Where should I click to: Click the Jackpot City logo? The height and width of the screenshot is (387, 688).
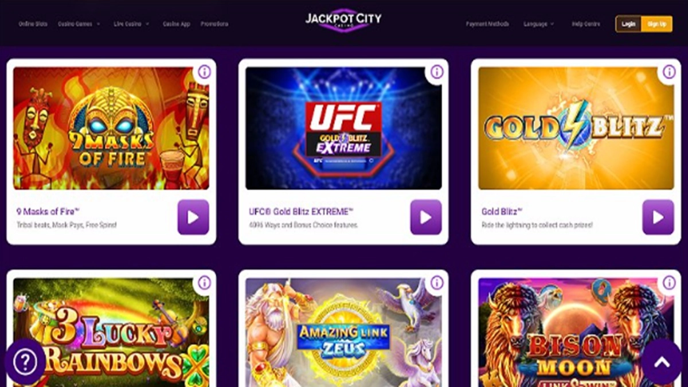point(343,20)
